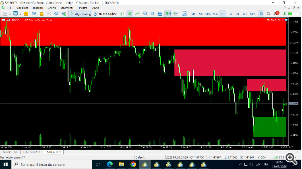Open the Strumenti menu
The image size is (302, 169).
tap(66, 8)
